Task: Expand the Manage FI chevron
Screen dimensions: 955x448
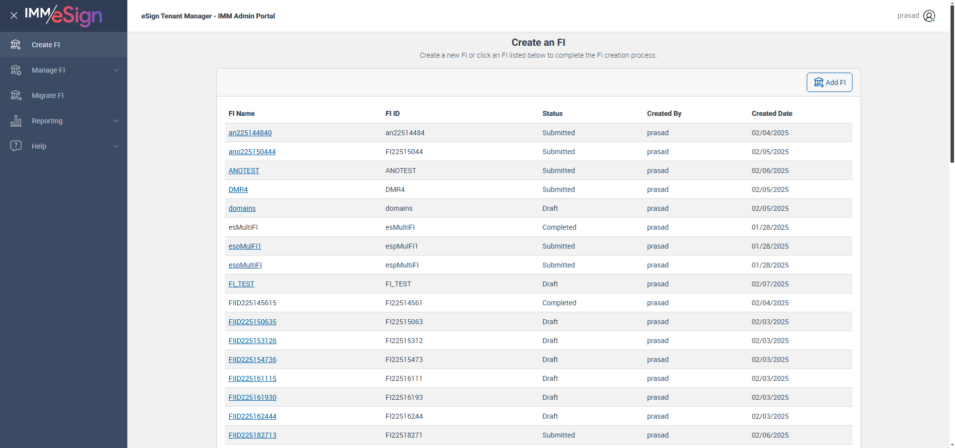Action: 116,70
